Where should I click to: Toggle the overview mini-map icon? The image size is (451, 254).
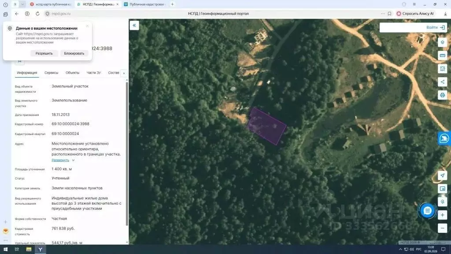point(442,189)
